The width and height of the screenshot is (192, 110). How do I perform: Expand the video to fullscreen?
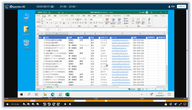click(180, 104)
